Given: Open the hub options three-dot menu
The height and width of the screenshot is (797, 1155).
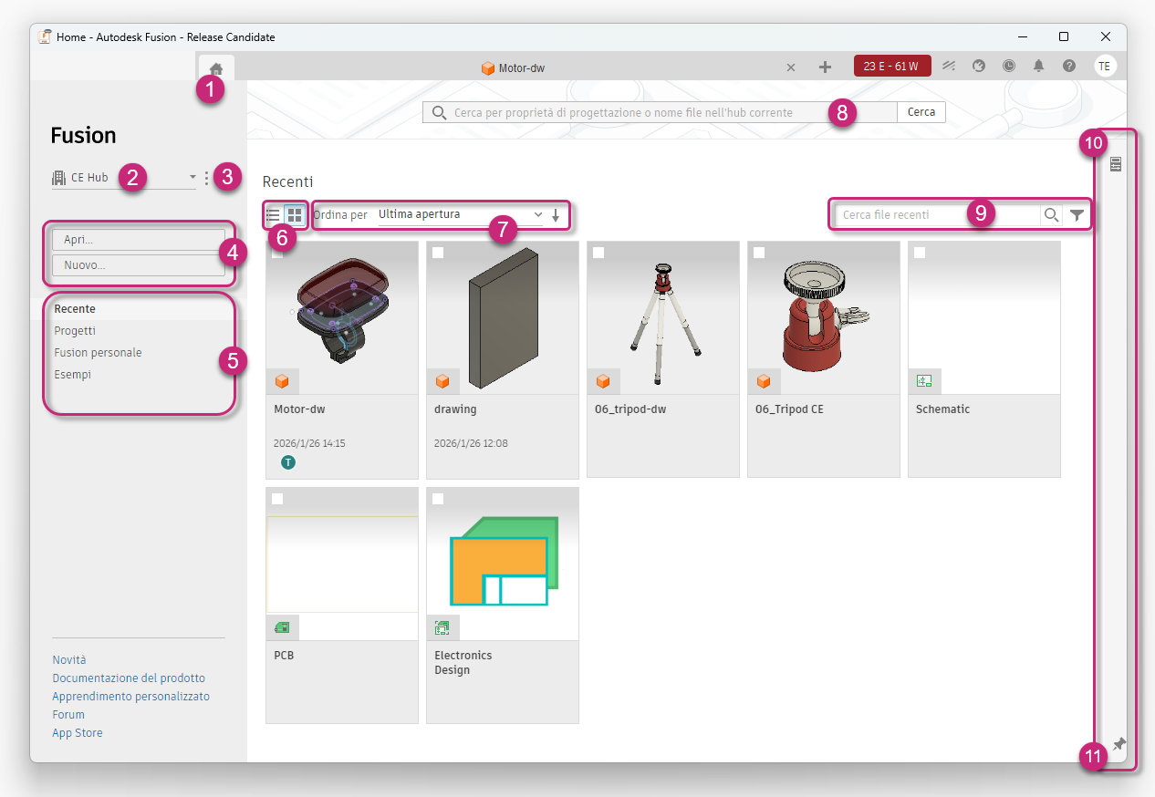Looking at the screenshot, I should [207, 178].
